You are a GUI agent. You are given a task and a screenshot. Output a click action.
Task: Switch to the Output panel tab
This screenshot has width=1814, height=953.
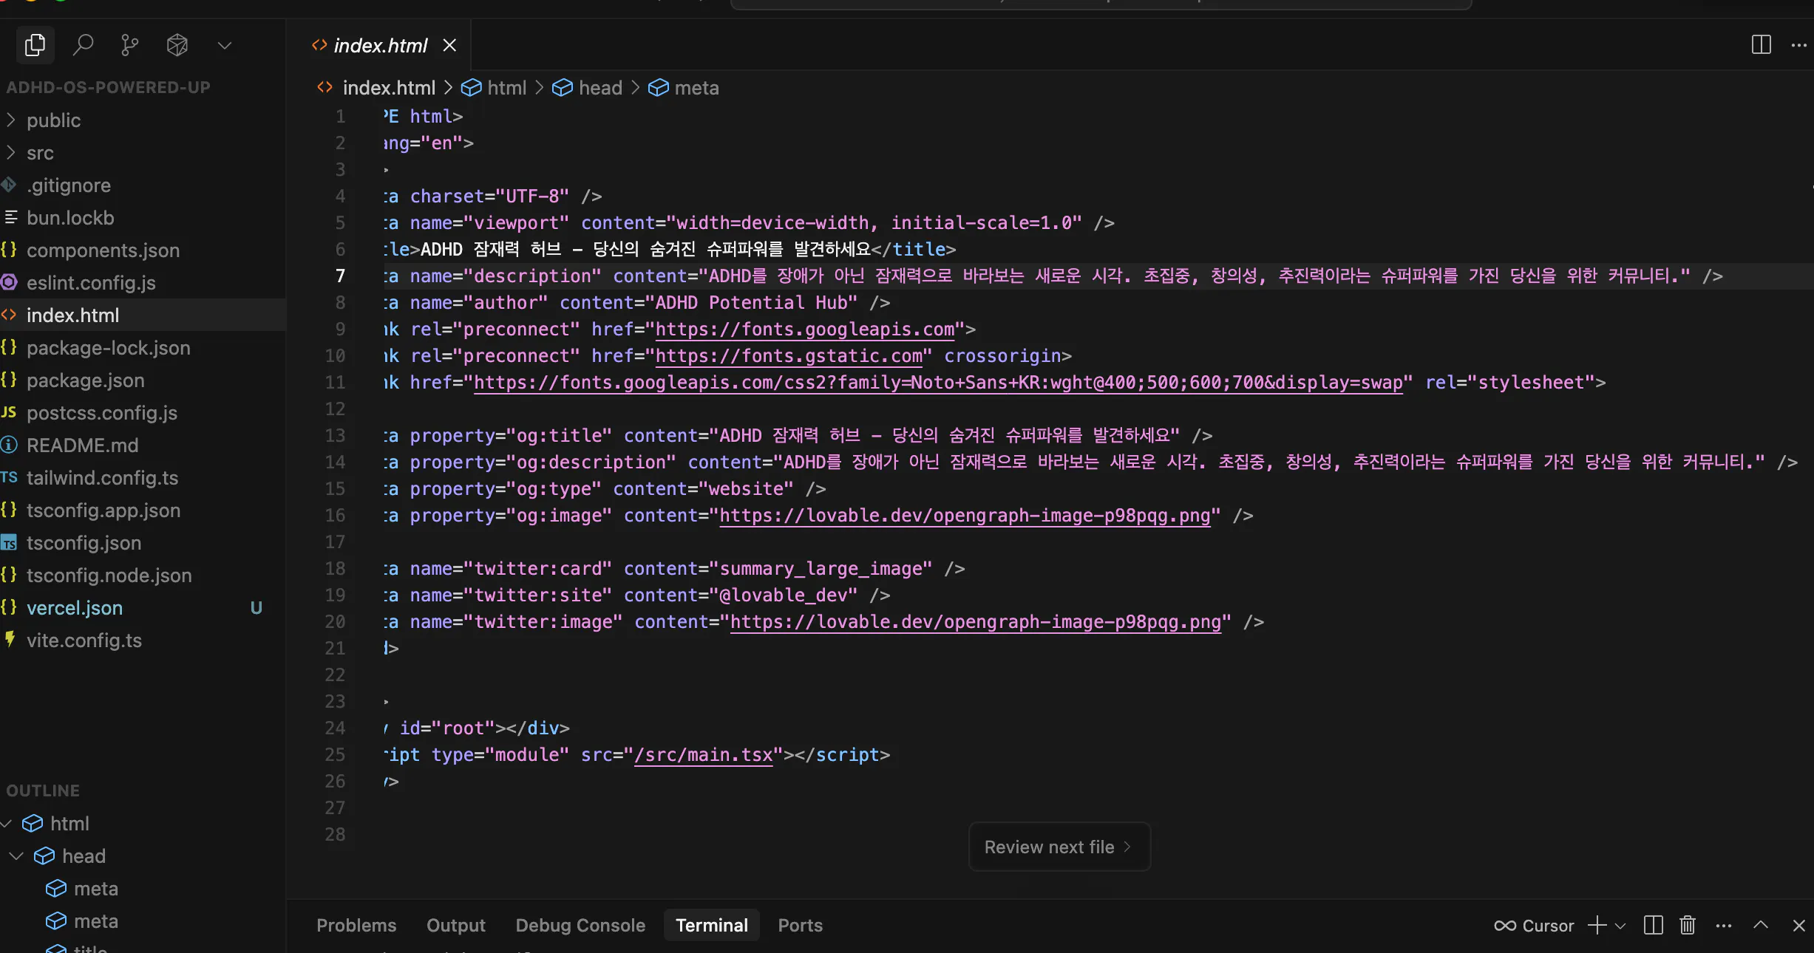tap(456, 925)
